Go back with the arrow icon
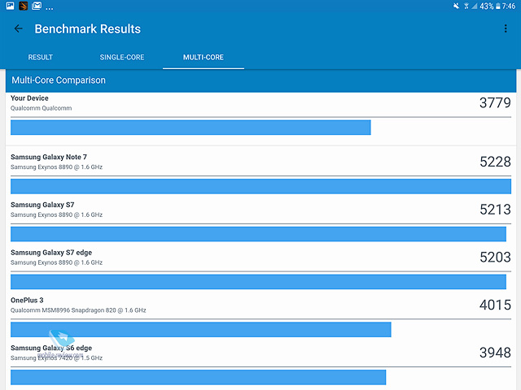The height and width of the screenshot is (390, 521). [19, 29]
